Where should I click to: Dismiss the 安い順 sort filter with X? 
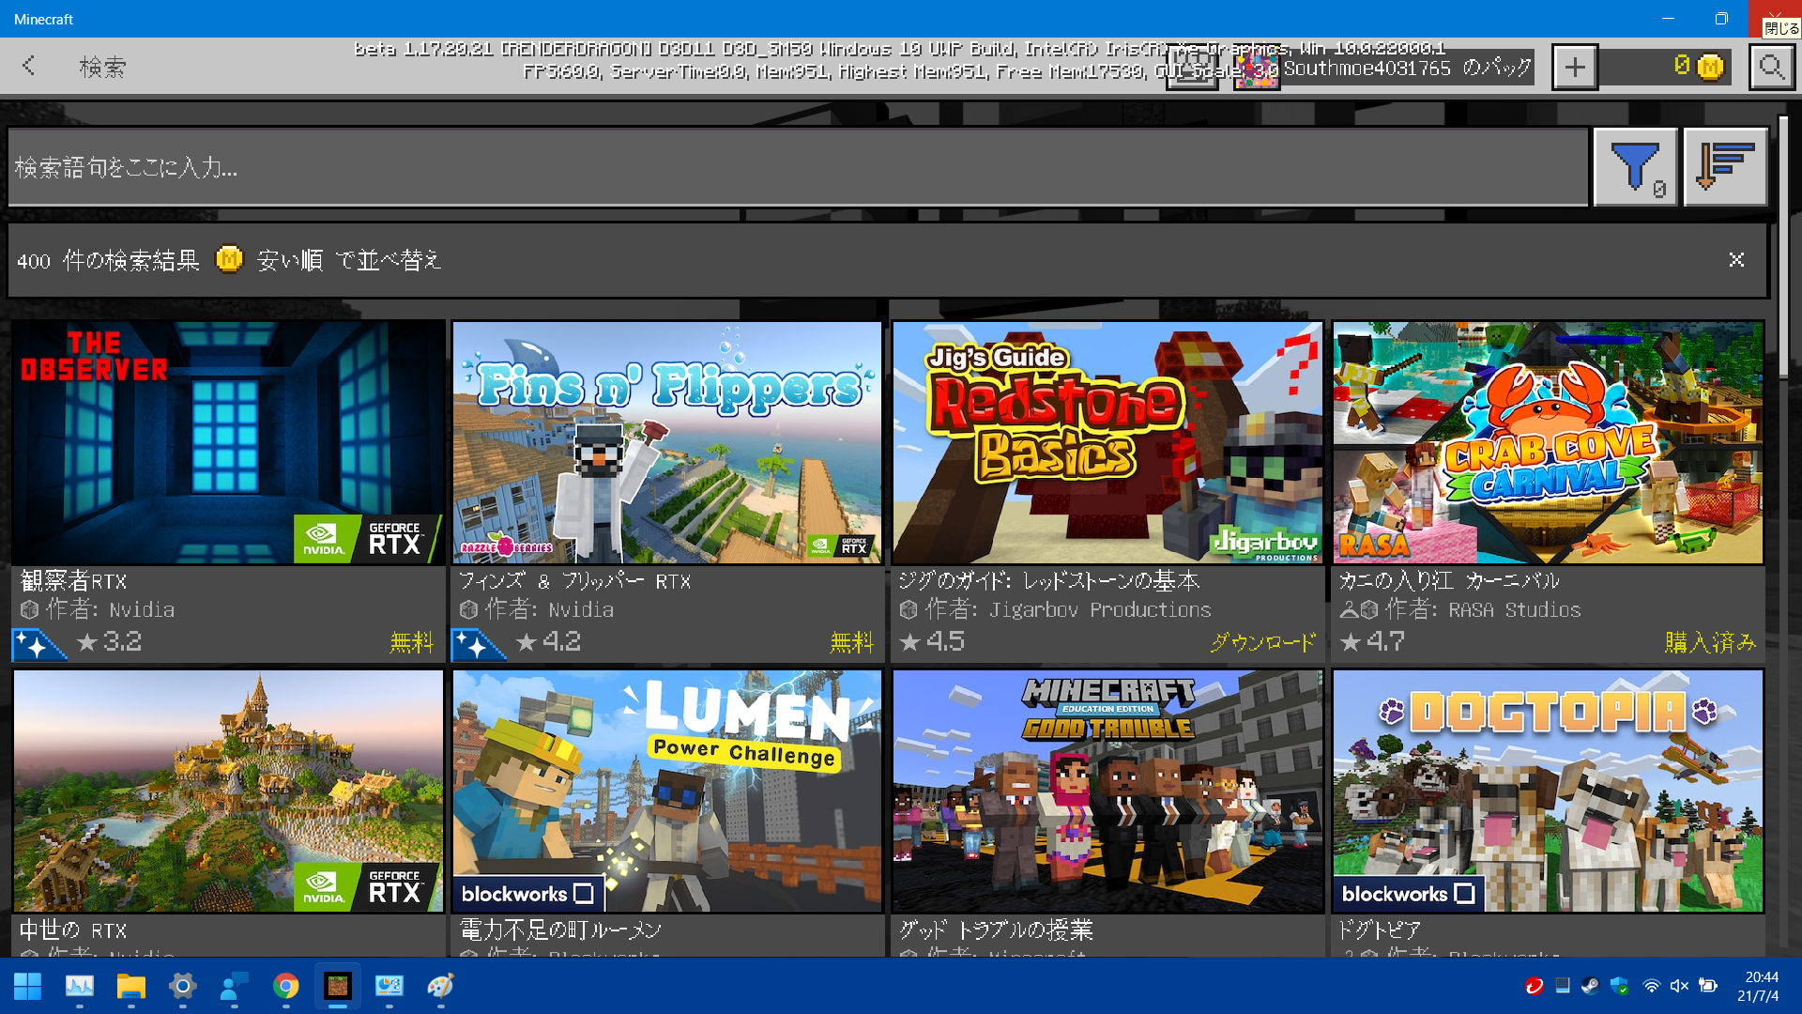tap(1736, 260)
